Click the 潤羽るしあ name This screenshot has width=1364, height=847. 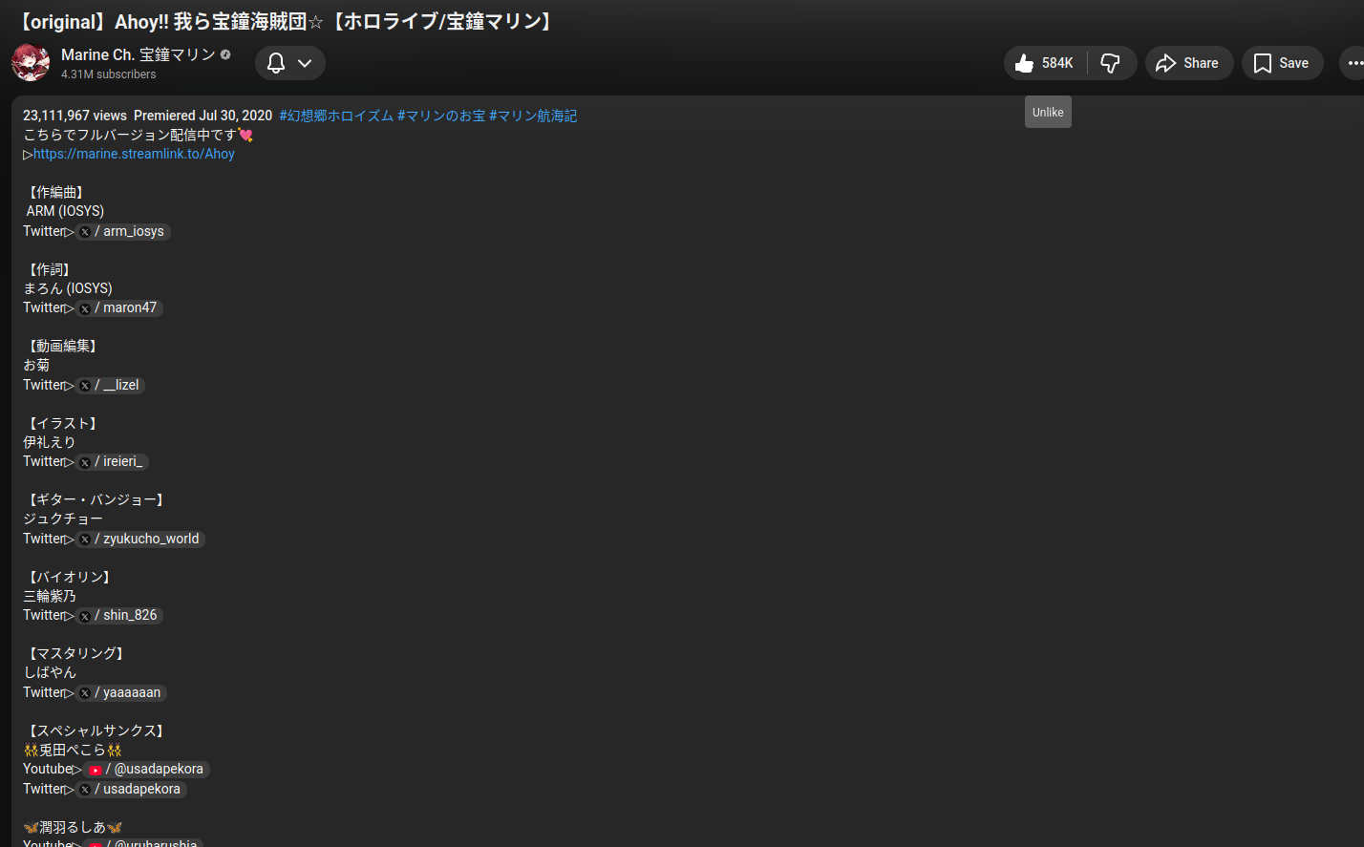coord(73,827)
